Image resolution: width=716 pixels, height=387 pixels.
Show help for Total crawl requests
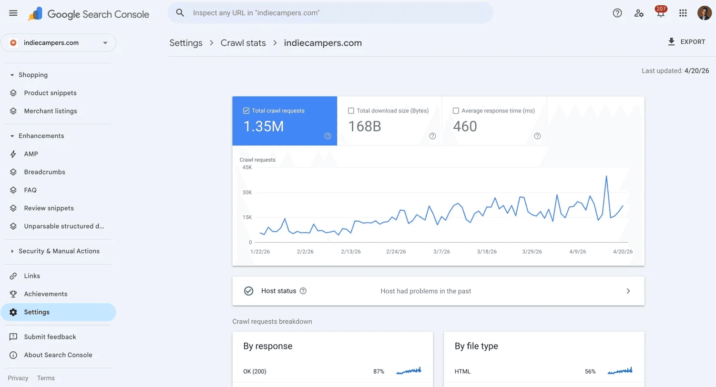[x=327, y=136]
